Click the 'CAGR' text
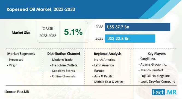The image size is (182, 99). [x=48, y=28]
